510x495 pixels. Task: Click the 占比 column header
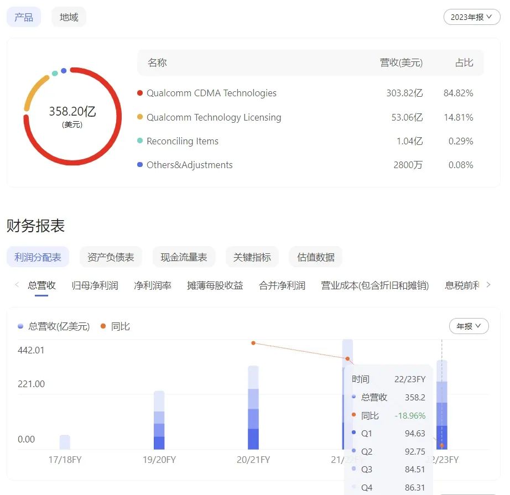coord(464,62)
